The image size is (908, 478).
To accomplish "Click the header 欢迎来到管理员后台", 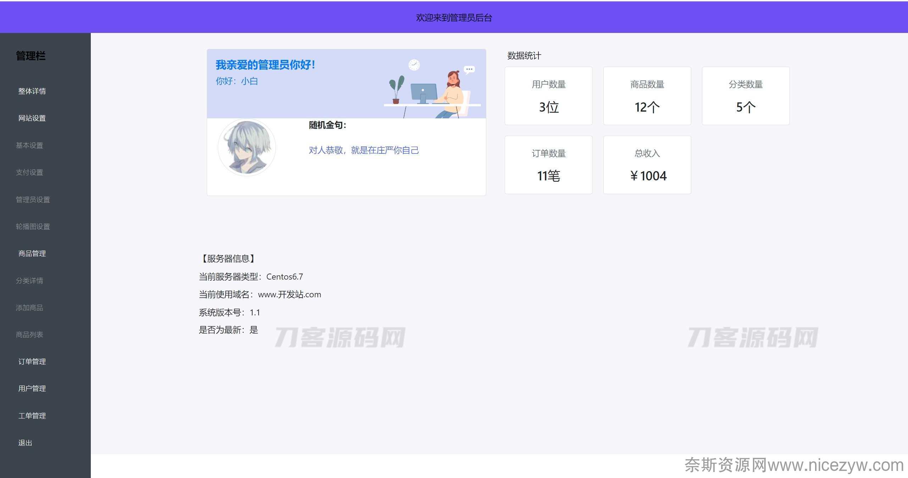I will pyautogui.click(x=454, y=18).
